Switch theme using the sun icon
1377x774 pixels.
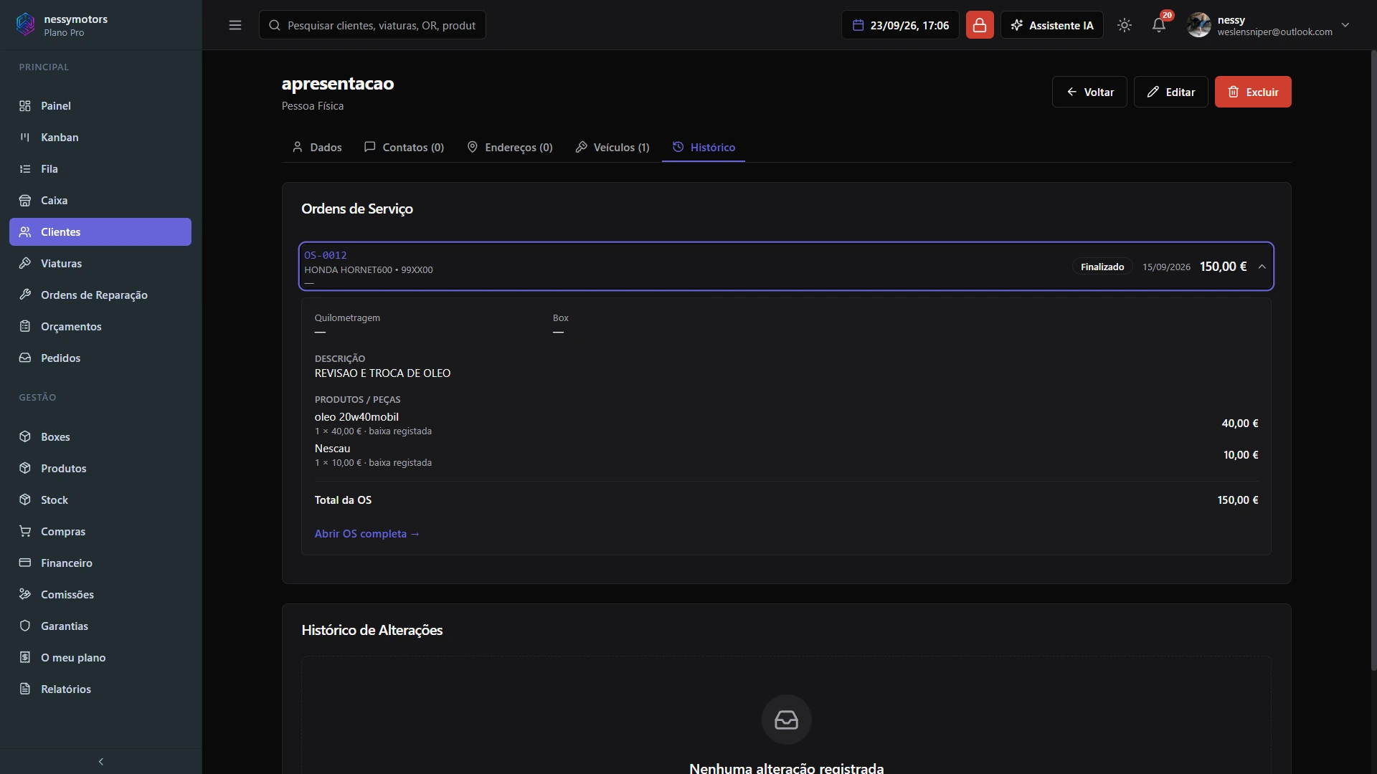coord(1125,25)
